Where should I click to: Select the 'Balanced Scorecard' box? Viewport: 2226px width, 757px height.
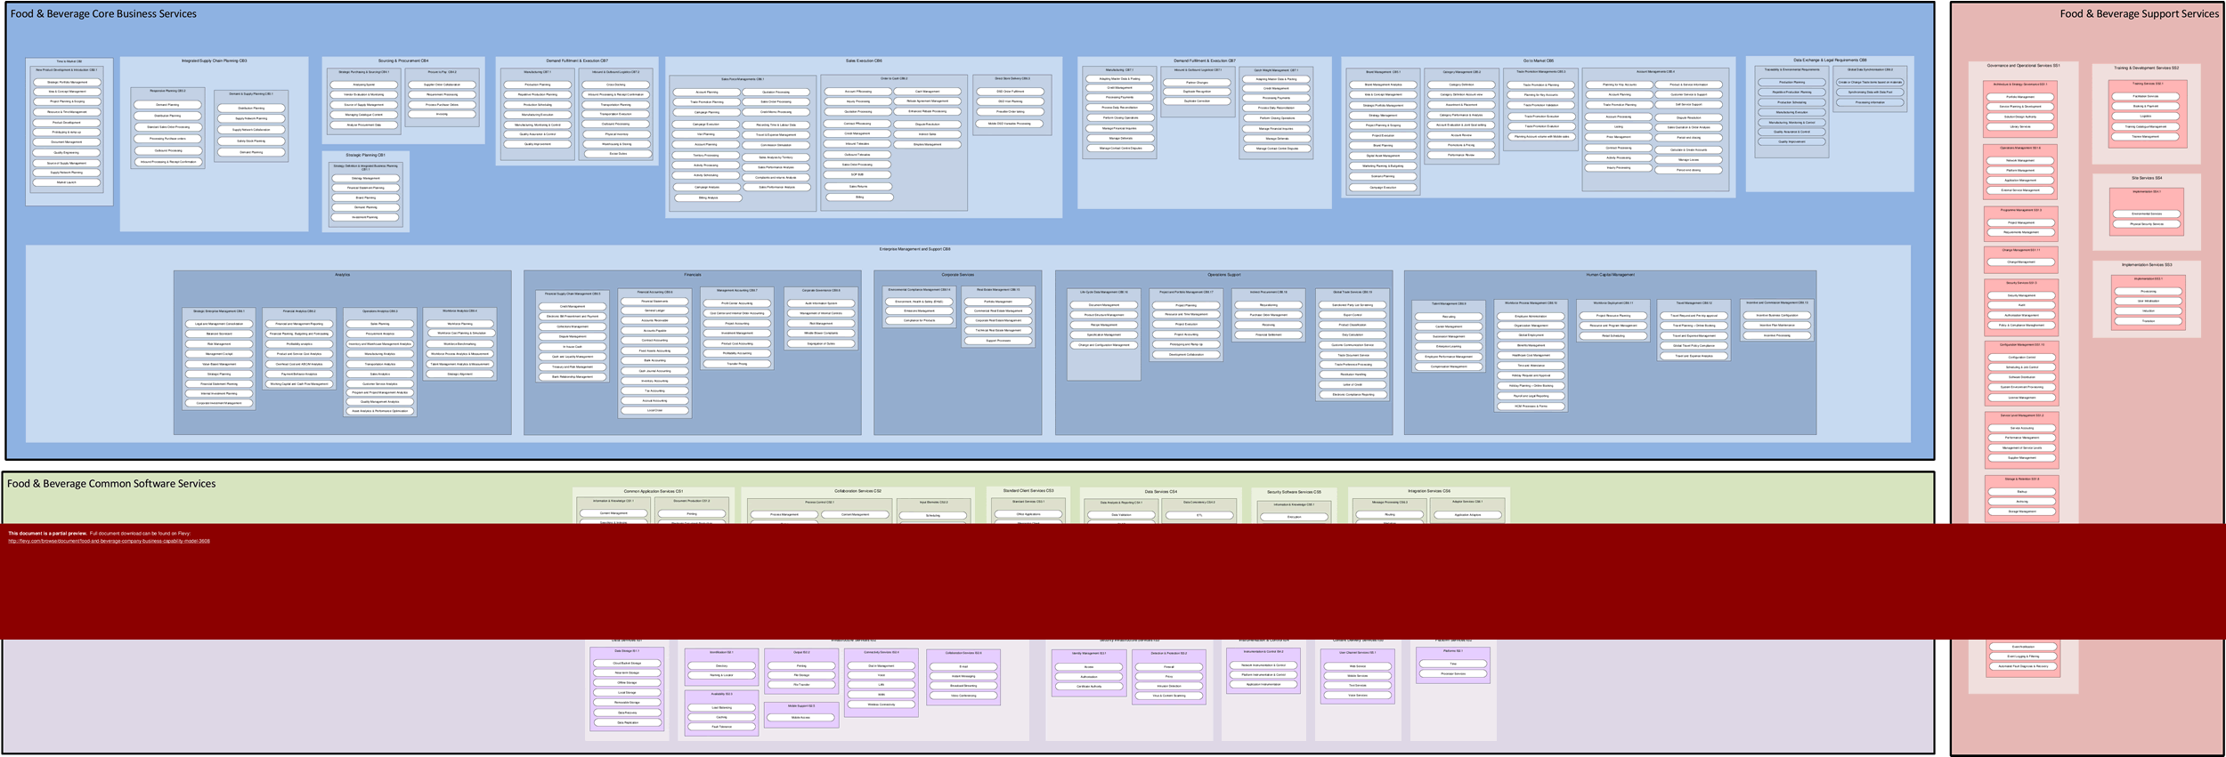(219, 334)
